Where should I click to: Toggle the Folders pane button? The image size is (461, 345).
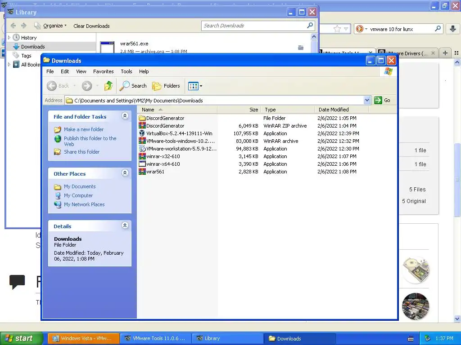(x=166, y=86)
